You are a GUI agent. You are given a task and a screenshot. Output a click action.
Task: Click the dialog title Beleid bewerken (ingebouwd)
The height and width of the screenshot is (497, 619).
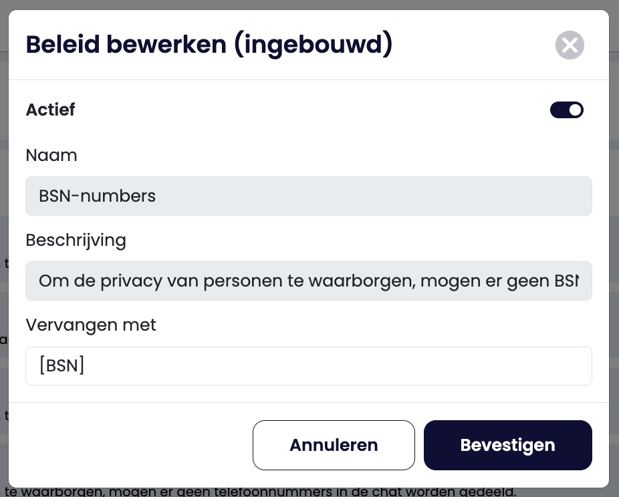point(209,45)
